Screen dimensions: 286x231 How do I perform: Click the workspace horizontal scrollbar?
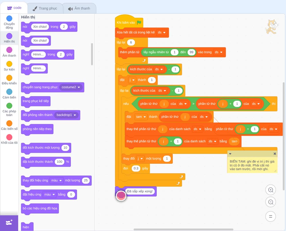[x=183, y=229]
